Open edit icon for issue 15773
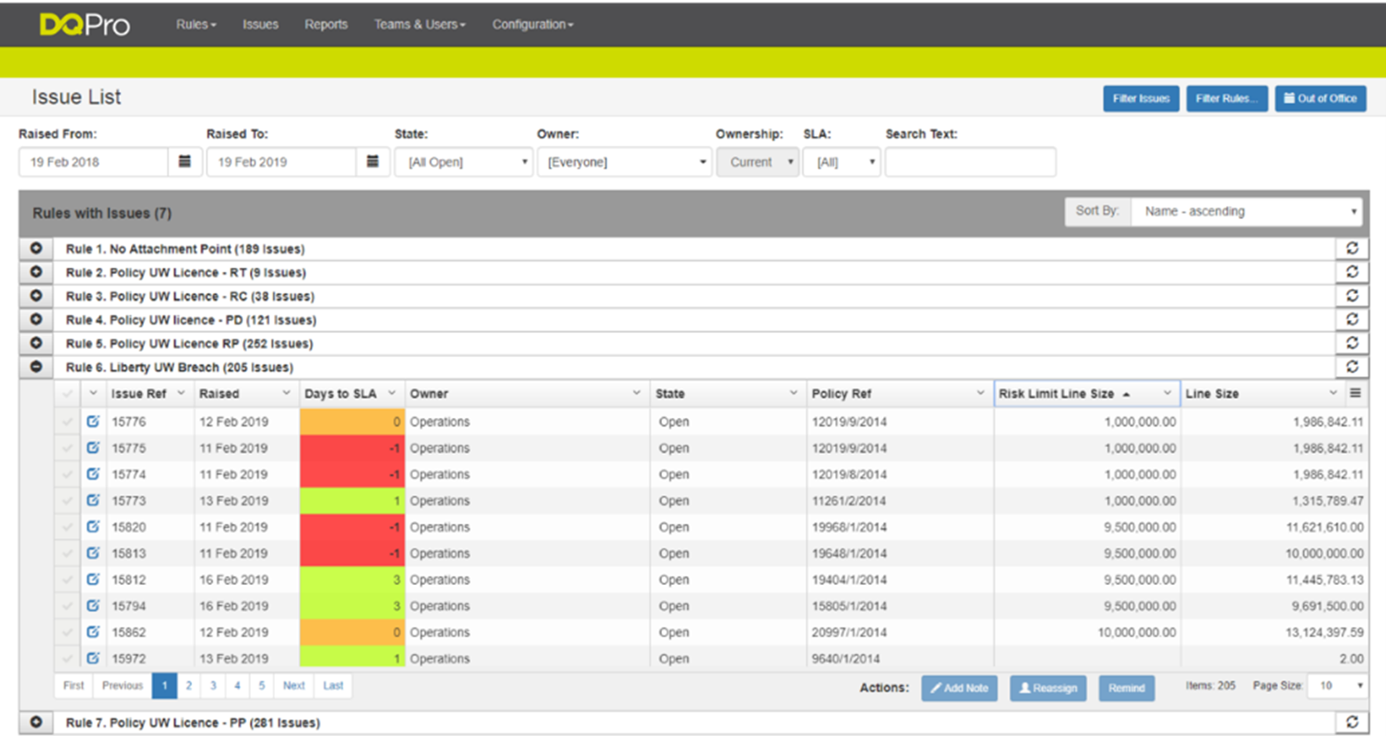Screen dimensions: 1386x736 93,500
